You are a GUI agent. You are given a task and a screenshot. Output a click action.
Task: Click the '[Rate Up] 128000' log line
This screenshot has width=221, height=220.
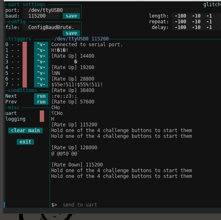pyautogui.click(x=74, y=148)
